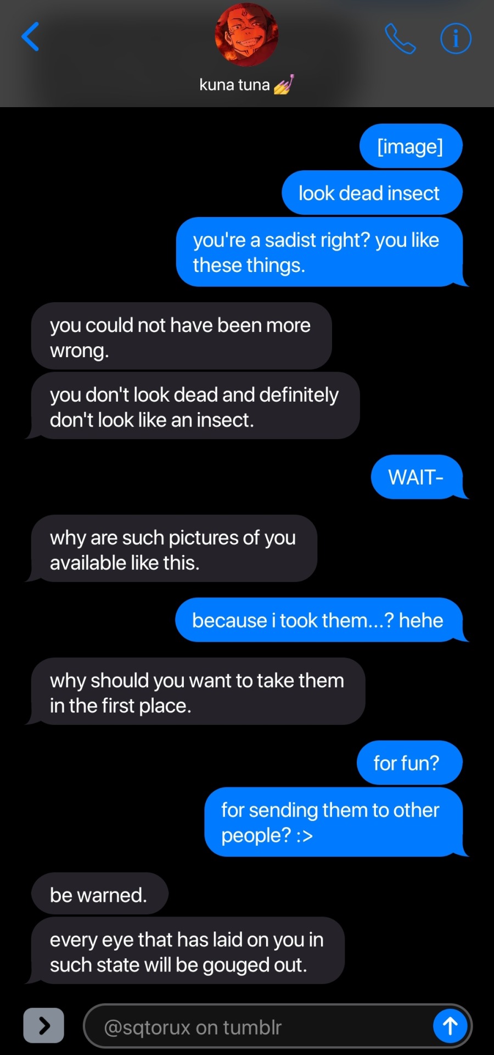Screen dimensions: 494x1055
Task: Tap the 'be warned.' message bubble
Action: (x=99, y=894)
